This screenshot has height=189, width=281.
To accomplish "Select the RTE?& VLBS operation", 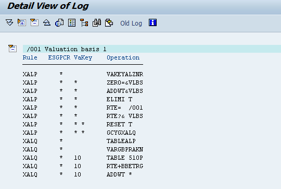I will pos(125,116).
